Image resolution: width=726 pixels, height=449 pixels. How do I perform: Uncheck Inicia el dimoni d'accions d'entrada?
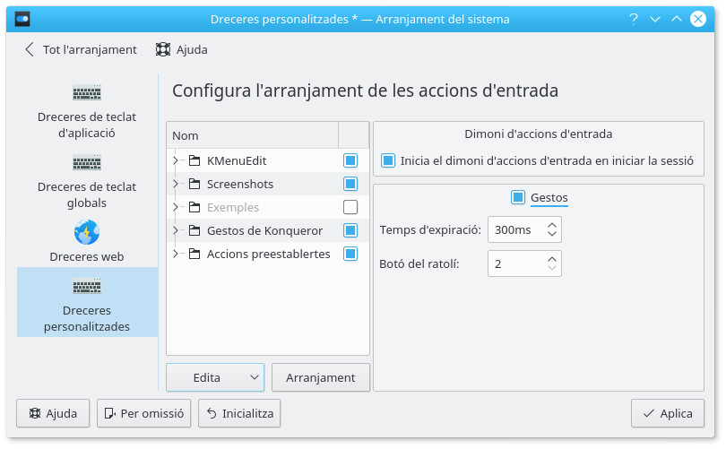(388, 160)
